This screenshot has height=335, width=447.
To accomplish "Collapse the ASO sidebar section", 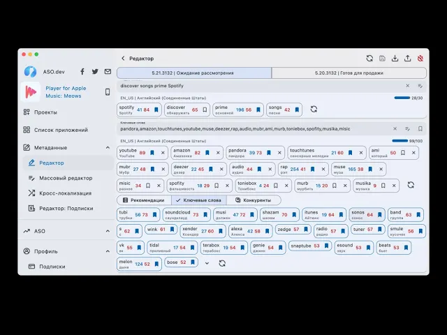I will click(108, 231).
